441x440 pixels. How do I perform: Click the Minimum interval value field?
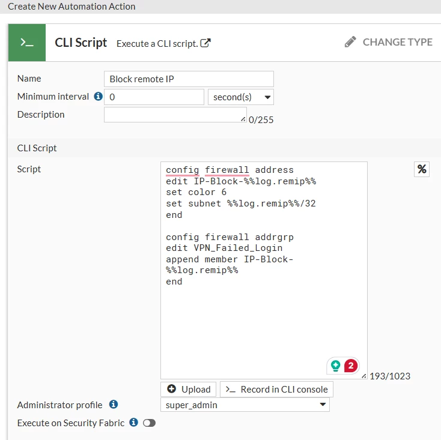tap(154, 97)
